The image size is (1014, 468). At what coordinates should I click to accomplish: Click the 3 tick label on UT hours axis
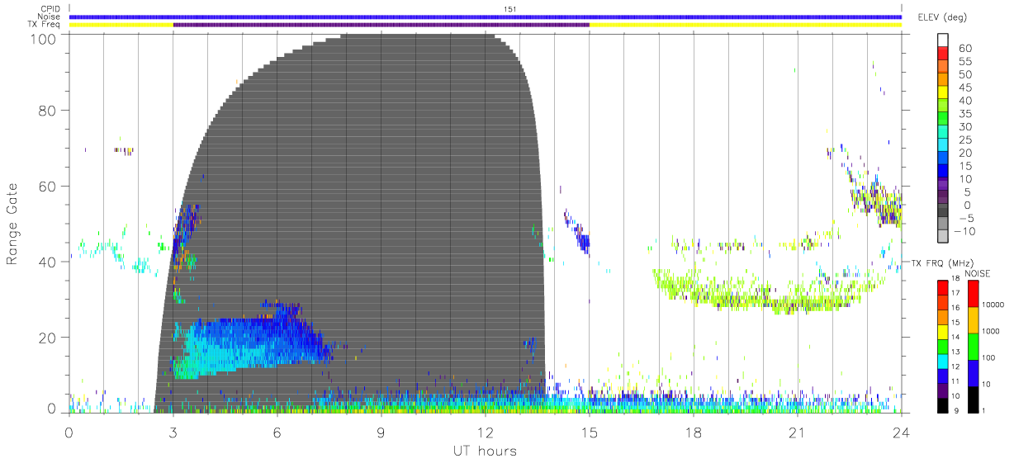click(173, 433)
